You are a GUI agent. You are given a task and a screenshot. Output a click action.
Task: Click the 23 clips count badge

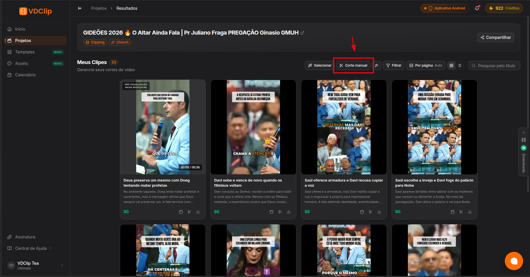pyautogui.click(x=114, y=62)
